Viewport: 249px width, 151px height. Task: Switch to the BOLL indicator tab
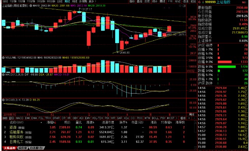[x=155, y=118]
